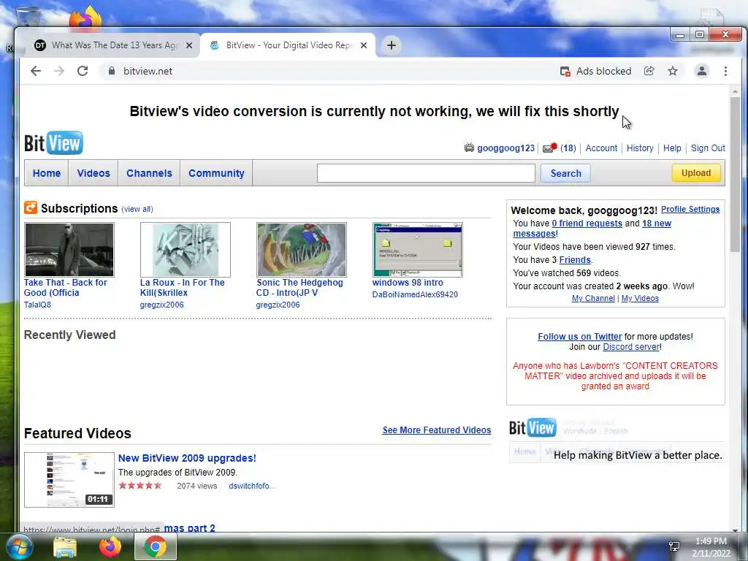The image size is (748, 561).
Task: Open the Home navigation tab
Action: (46, 173)
